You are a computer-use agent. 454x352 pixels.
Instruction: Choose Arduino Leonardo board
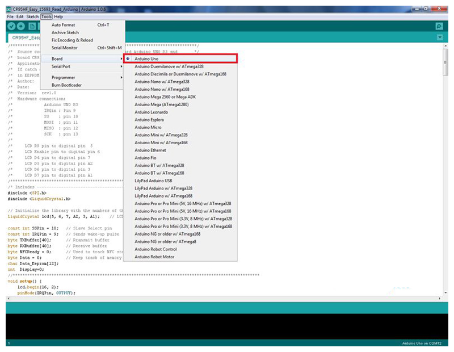pos(151,112)
